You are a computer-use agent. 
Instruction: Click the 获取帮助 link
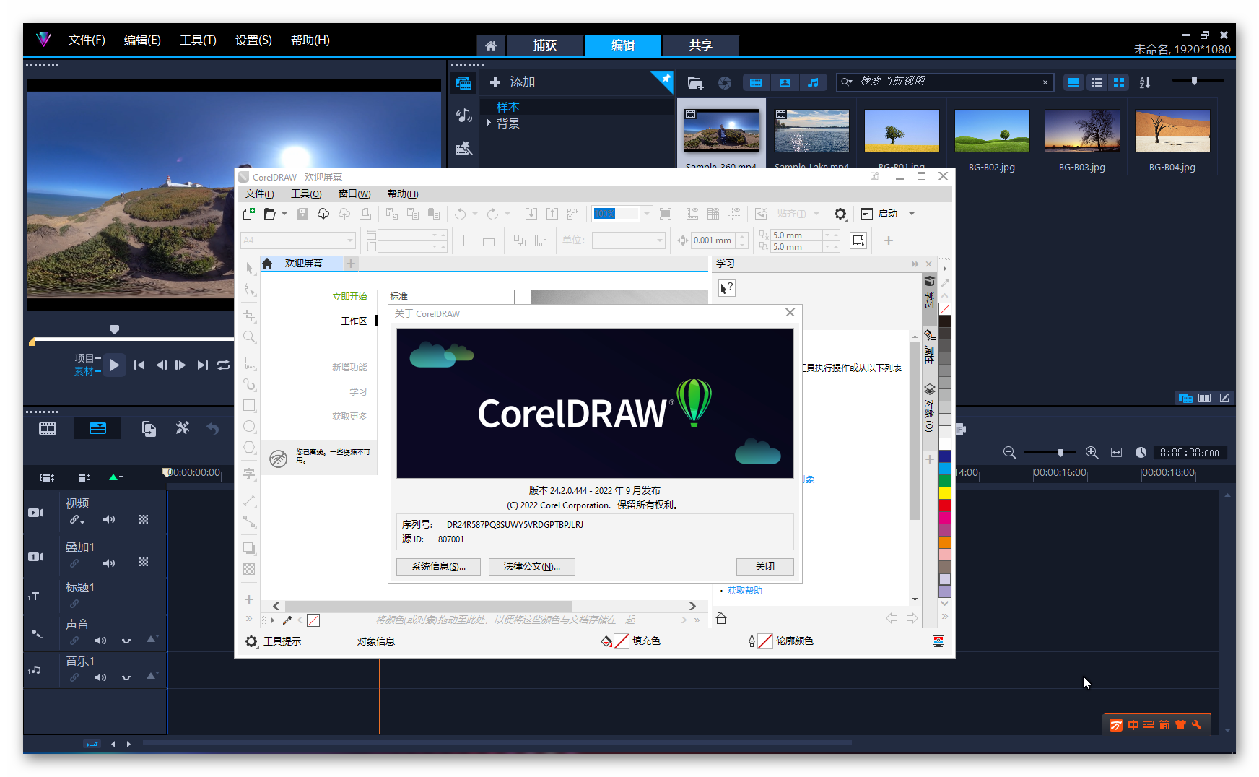click(744, 591)
